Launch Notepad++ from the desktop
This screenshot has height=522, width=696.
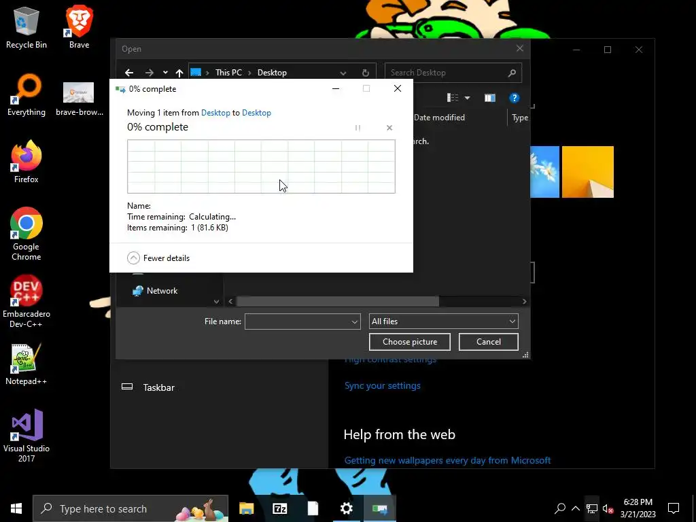click(27, 364)
